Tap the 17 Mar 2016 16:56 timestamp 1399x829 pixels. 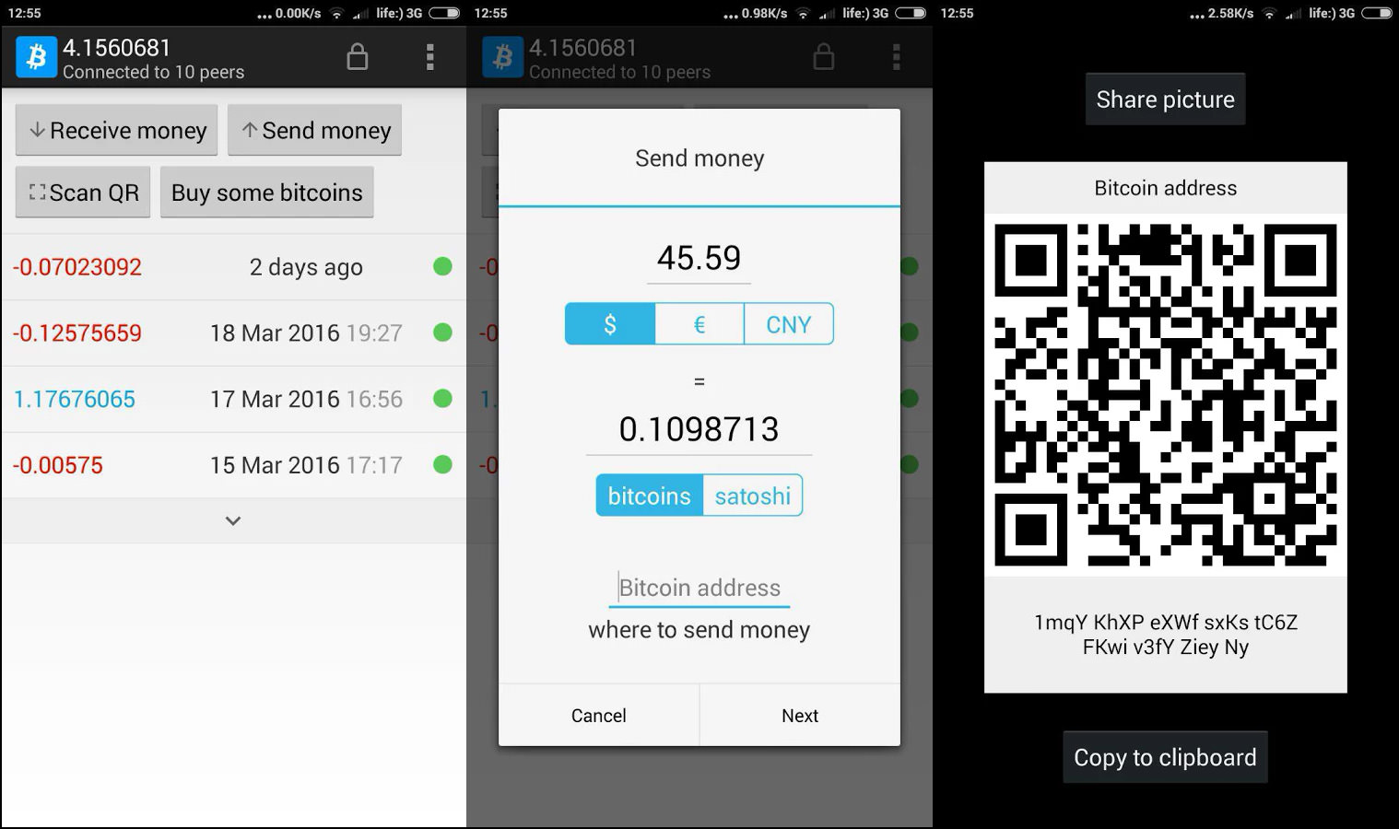point(306,399)
